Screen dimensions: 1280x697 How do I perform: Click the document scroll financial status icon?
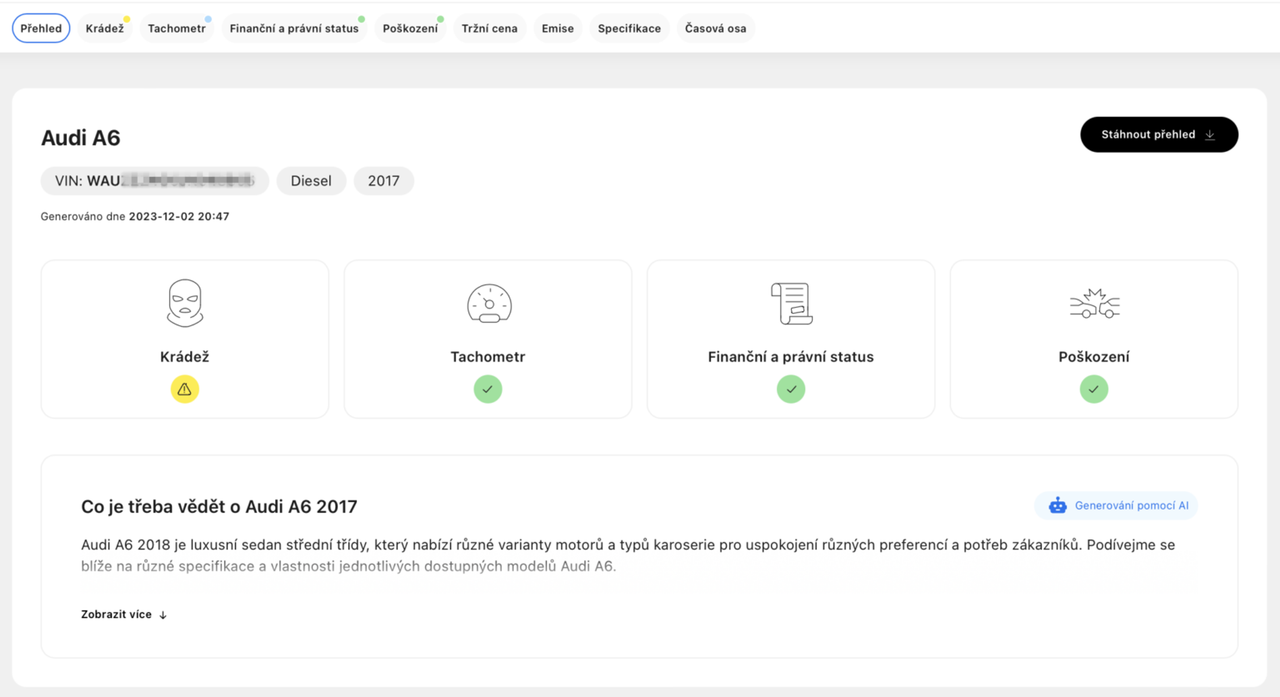pyautogui.click(x=791, y=303)
